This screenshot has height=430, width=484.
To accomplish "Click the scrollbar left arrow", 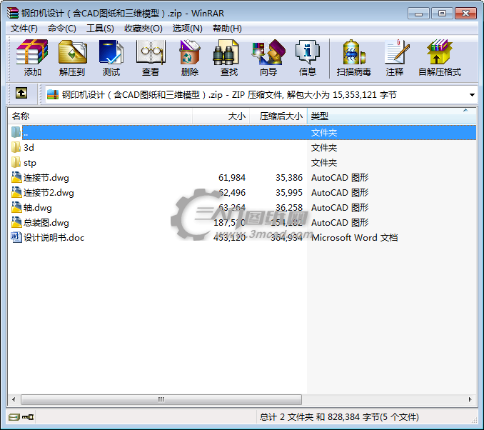I will click(14, 399).
